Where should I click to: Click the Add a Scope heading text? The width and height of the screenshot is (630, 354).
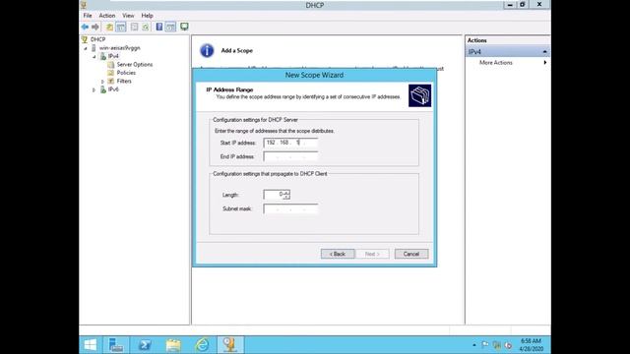tap(237, 50)
